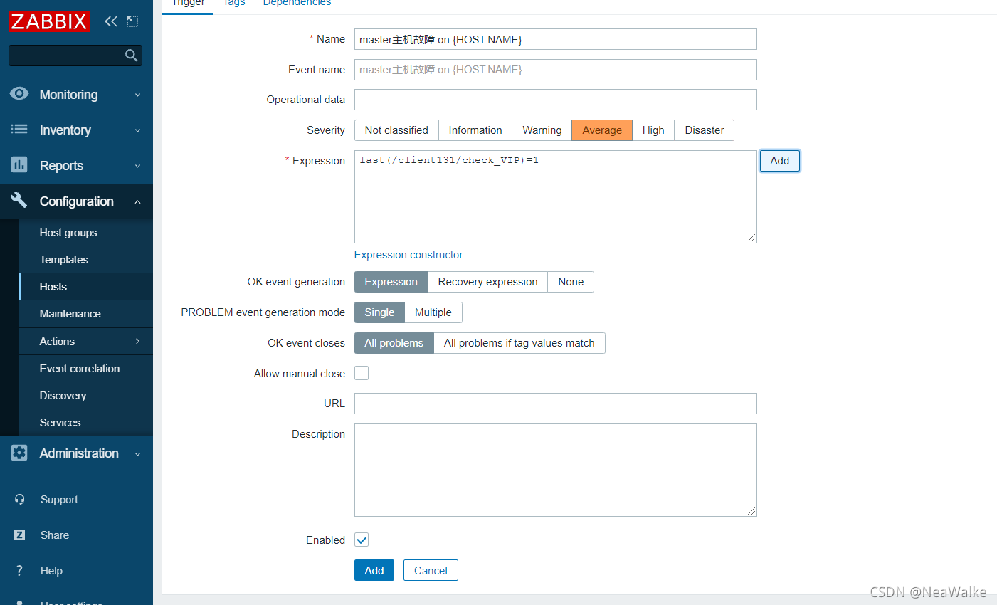The width and height of the screenshot is (997, 605).
Task: Switch to the Dependencies tab
Action: (x=297, y=4)
